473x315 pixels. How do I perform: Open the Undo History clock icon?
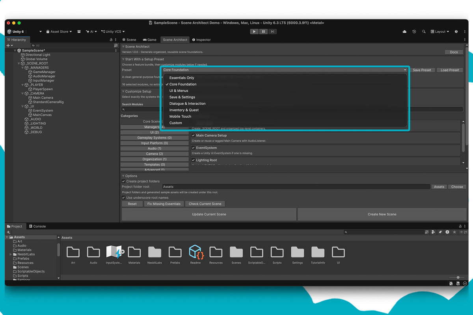pyautogui.click(x=414, y=31)
